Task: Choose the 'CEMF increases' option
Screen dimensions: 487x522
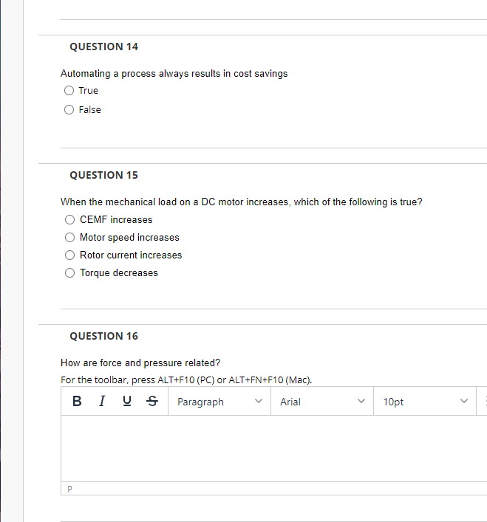Action: pyautogui.click(x=69, y=220)
